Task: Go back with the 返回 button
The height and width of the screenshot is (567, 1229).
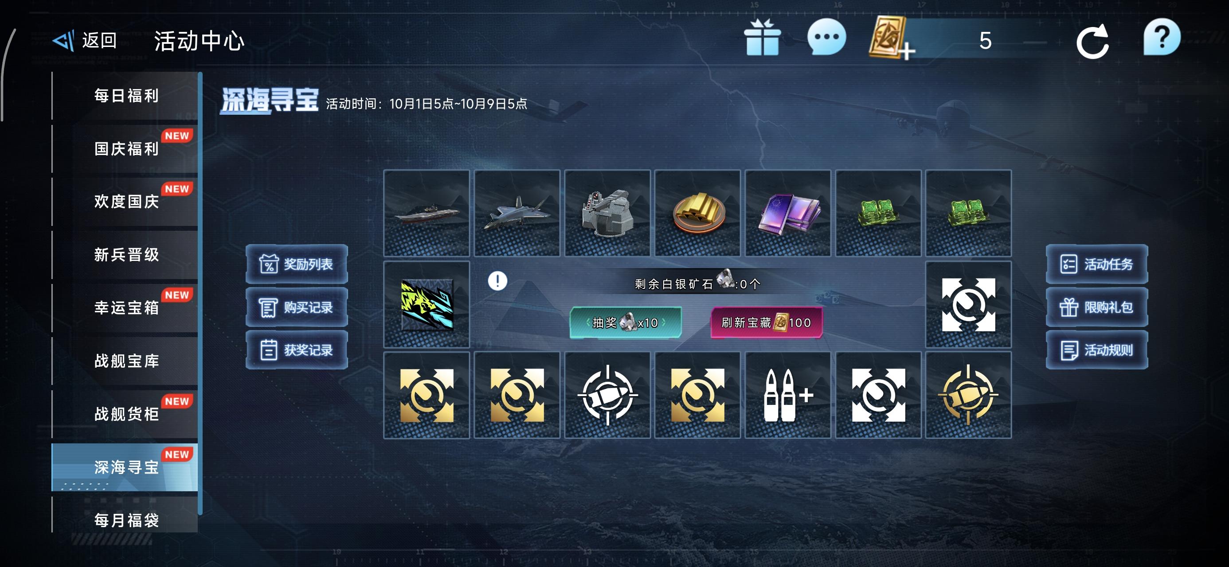Action: click(x=85, y=41)
